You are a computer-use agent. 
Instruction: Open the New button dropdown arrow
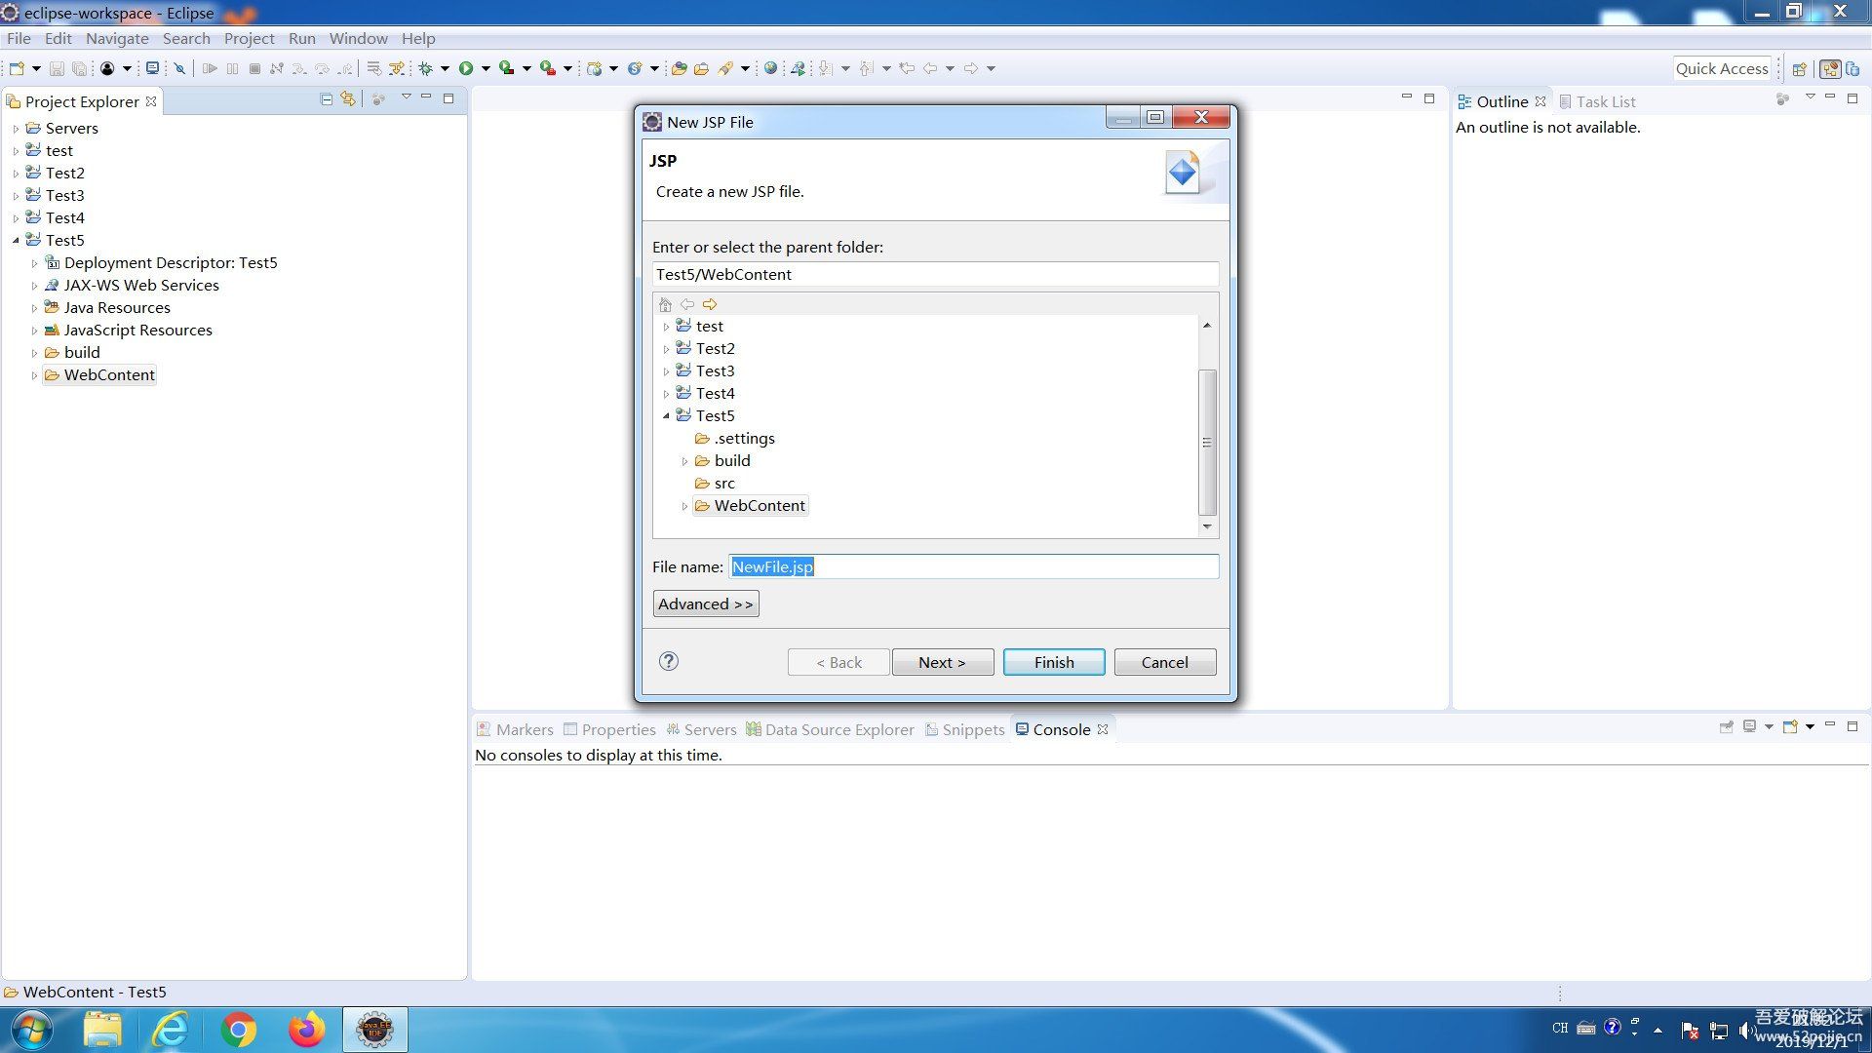(x=36, y=68)
